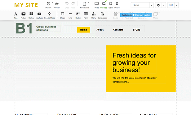Select 'Fresh ideas for growing your business!' heading
Screen dimensions: 191x115
(134, 62)
